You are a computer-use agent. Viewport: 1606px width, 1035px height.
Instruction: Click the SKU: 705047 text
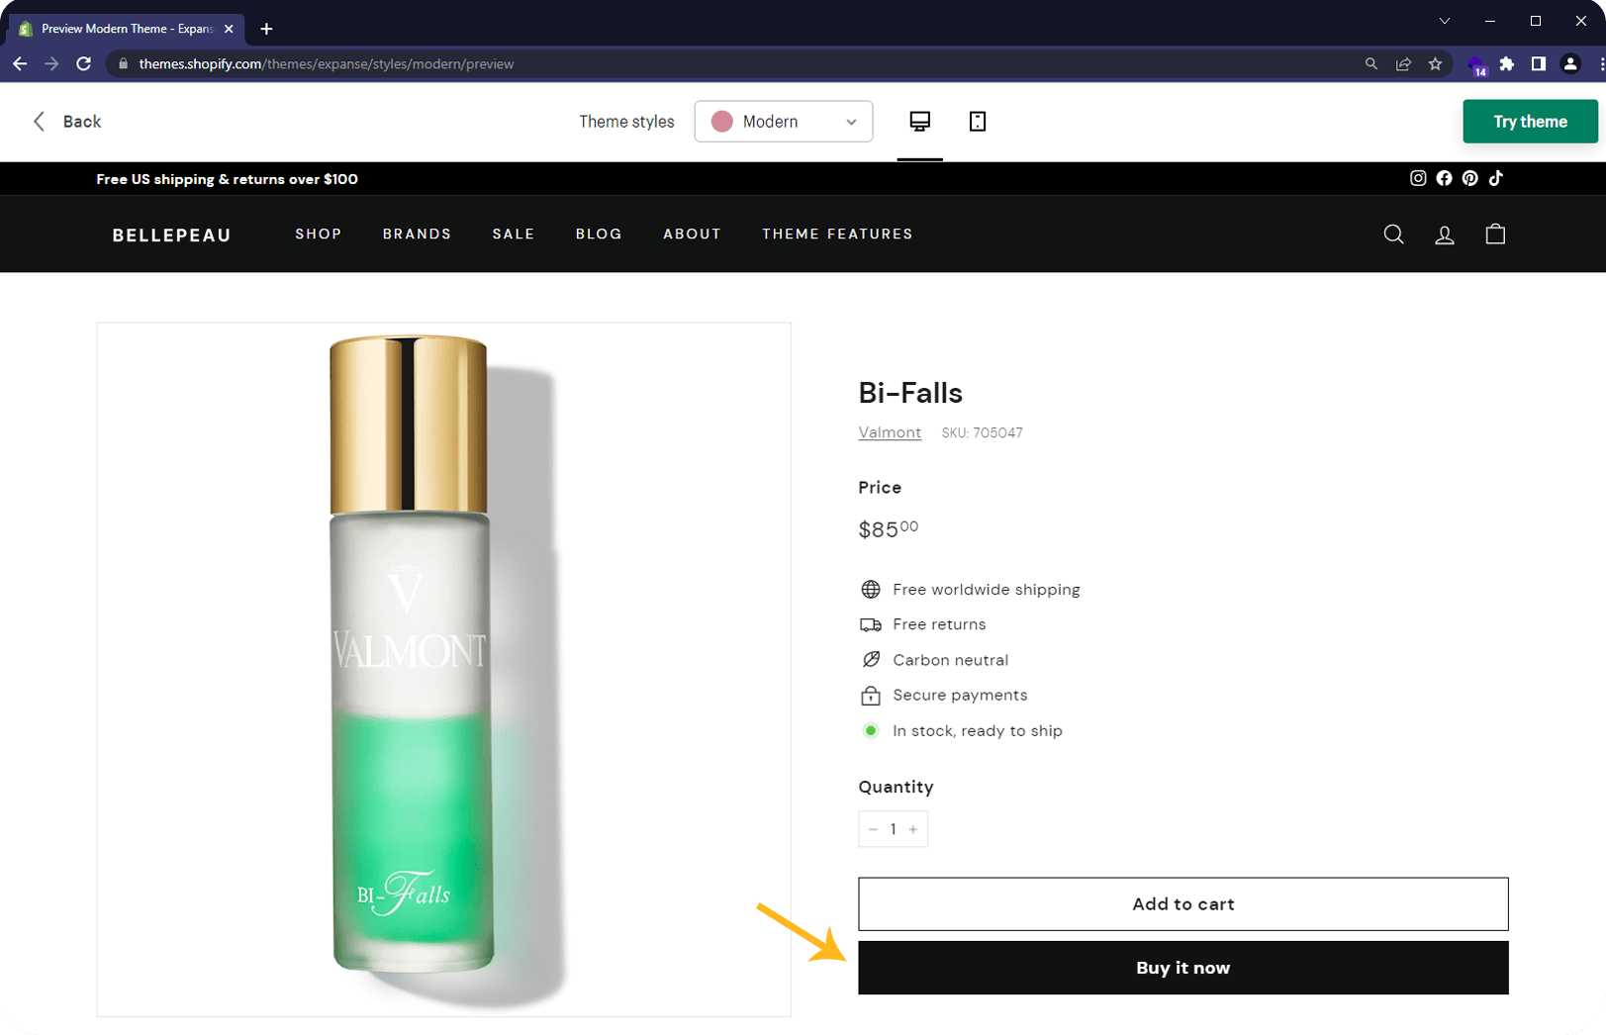(982, 432)
